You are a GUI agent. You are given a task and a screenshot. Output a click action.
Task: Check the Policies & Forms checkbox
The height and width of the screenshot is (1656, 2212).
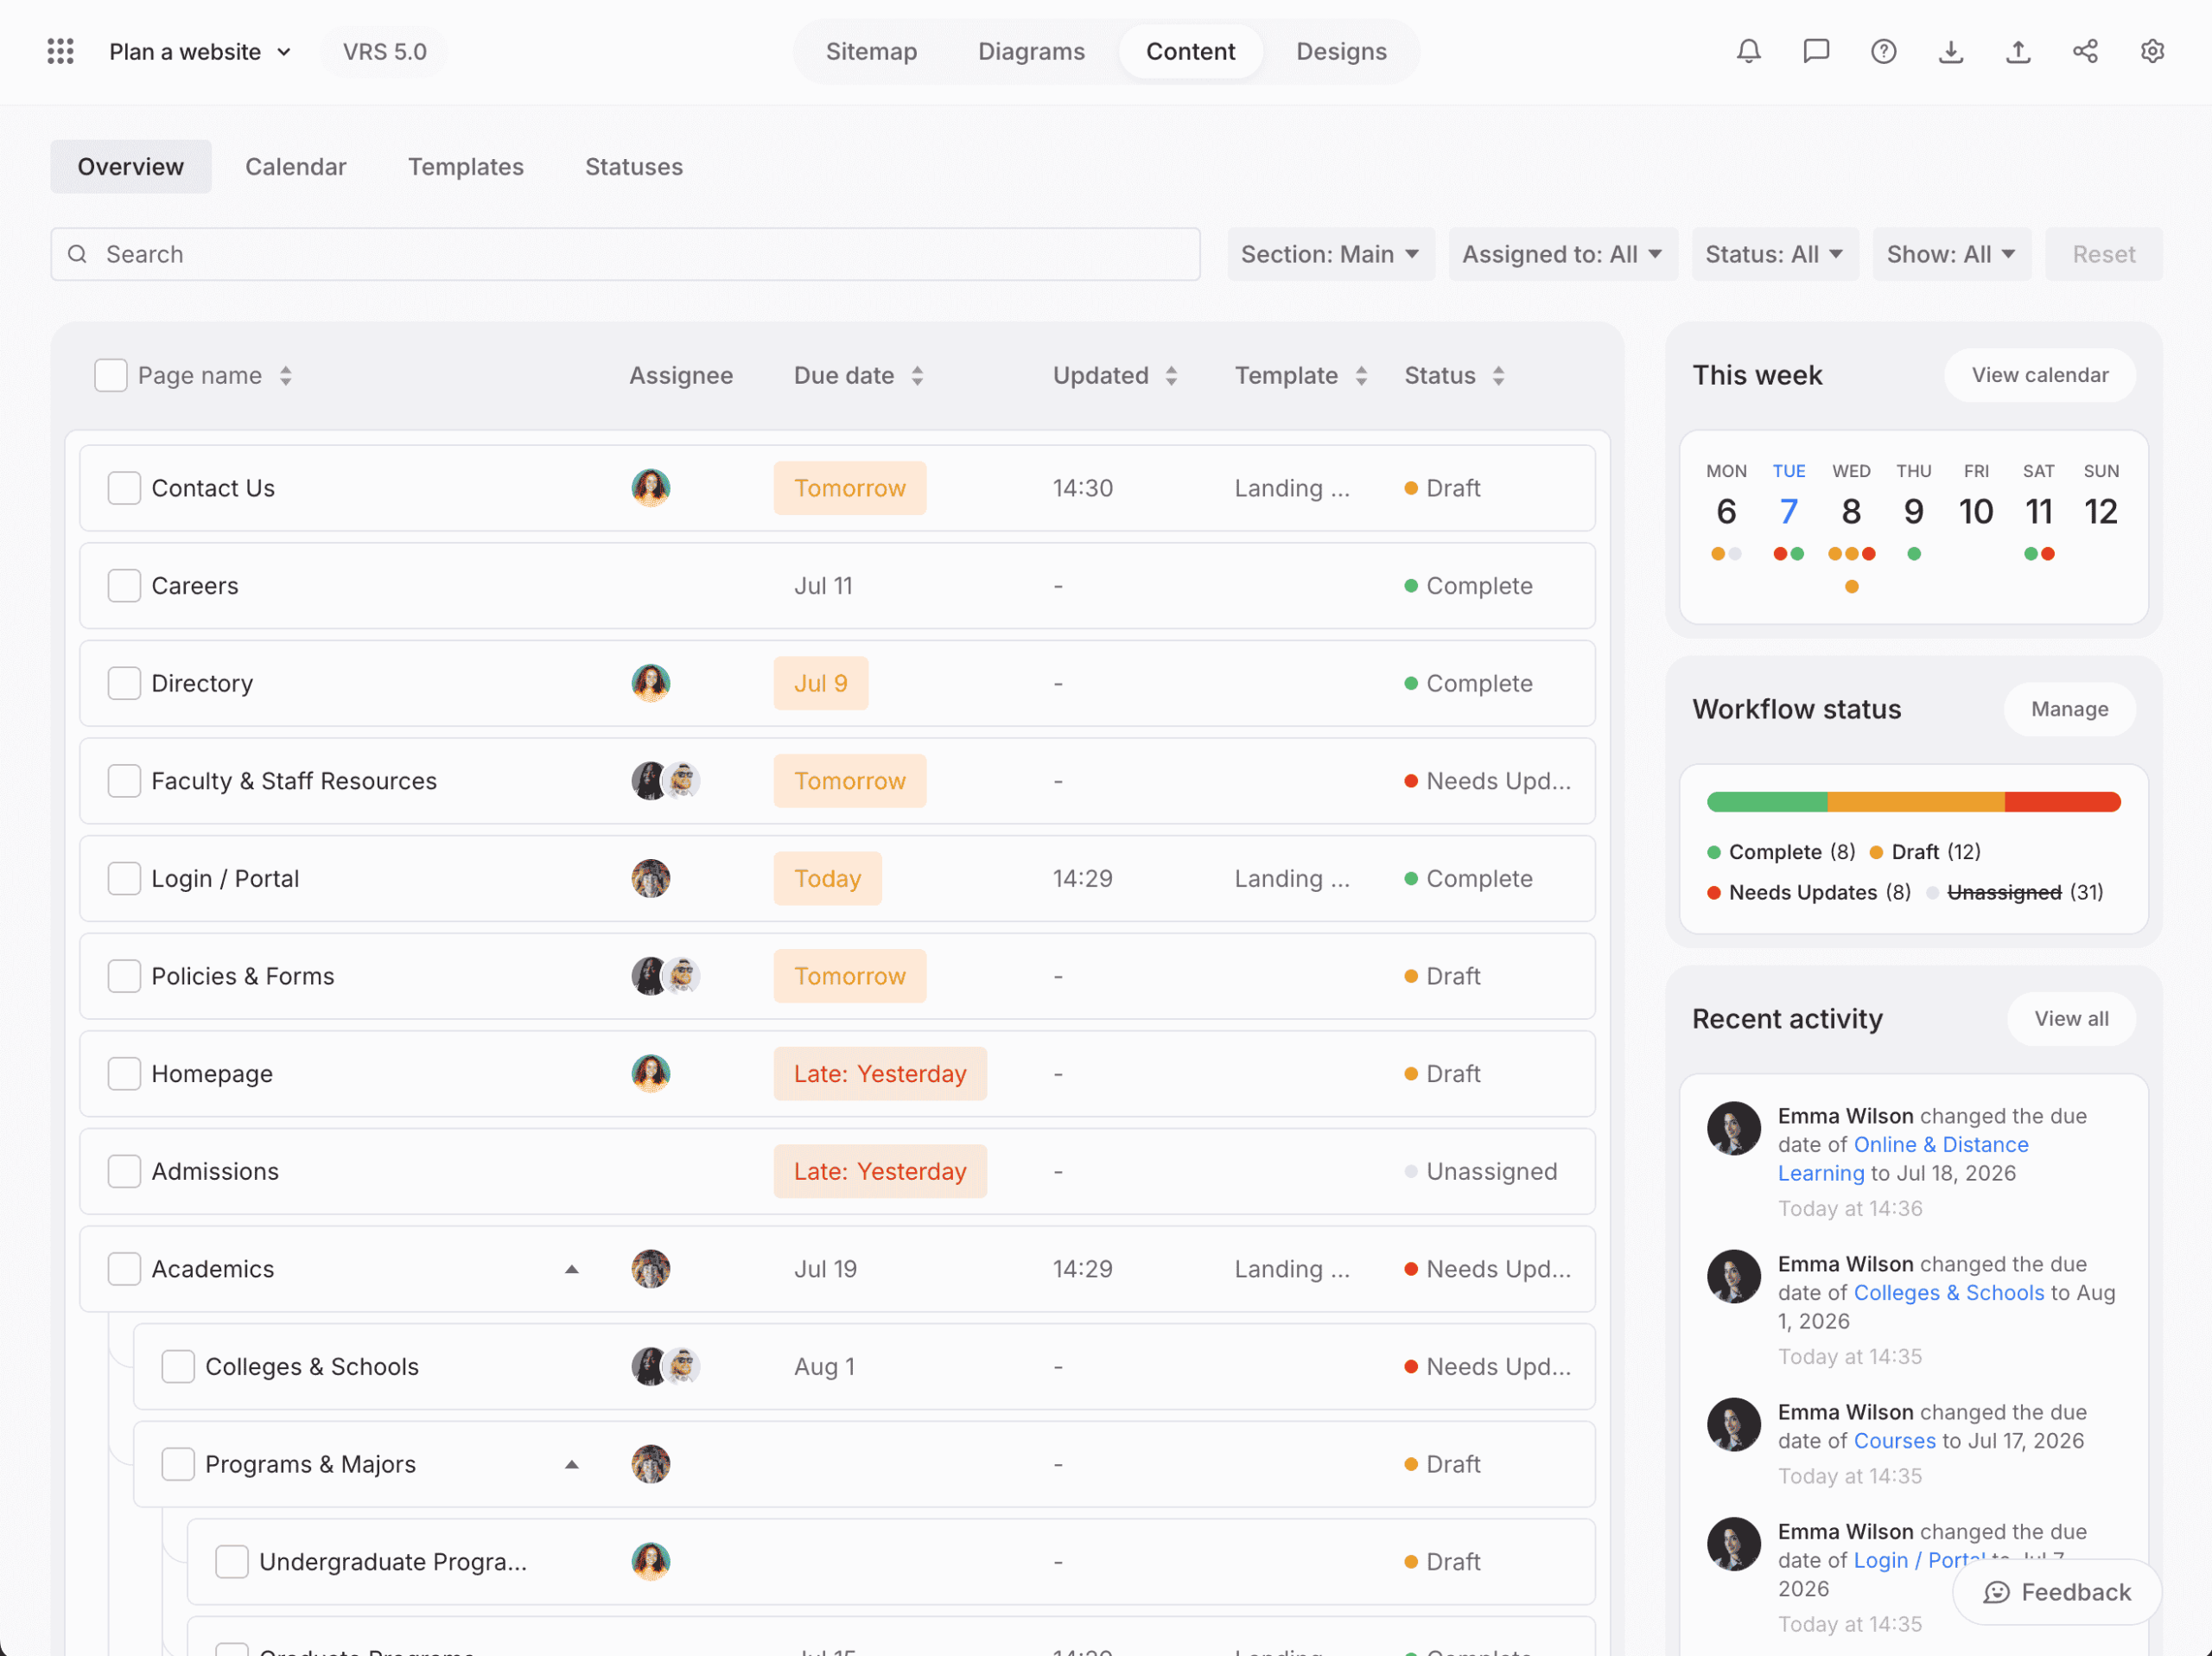[x=124, y=976]
